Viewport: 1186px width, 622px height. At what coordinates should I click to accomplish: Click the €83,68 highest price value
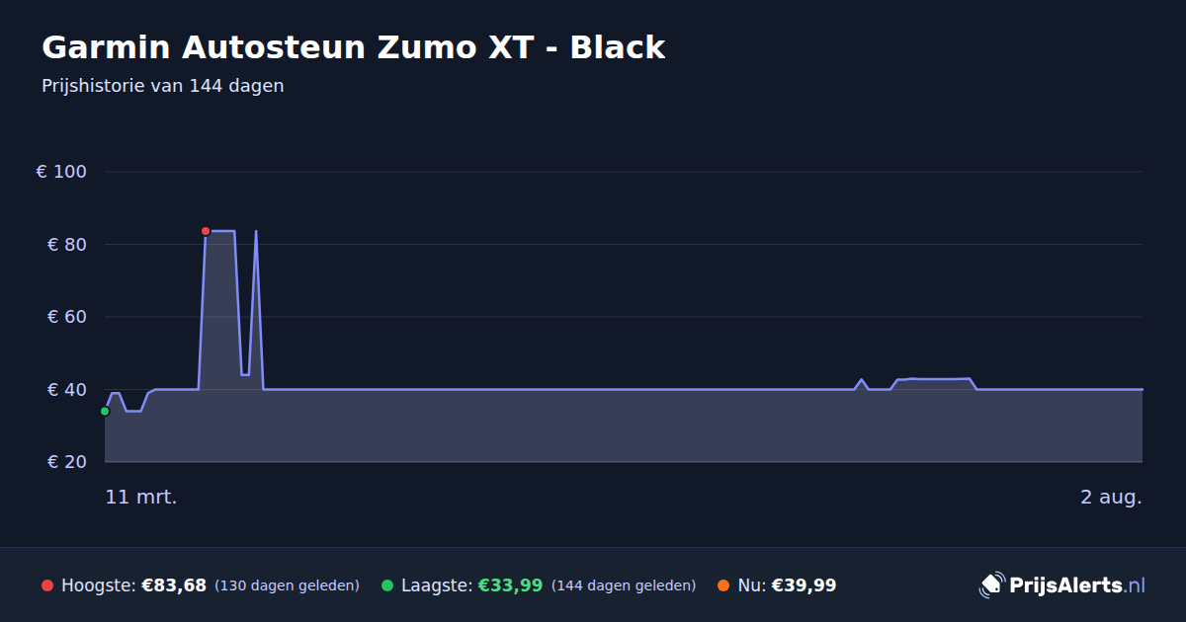(x=174, y=585)
